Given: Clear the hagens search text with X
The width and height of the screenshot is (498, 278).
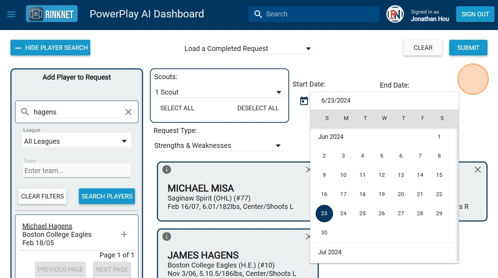Looking at the screenshot, I should 129,112.
